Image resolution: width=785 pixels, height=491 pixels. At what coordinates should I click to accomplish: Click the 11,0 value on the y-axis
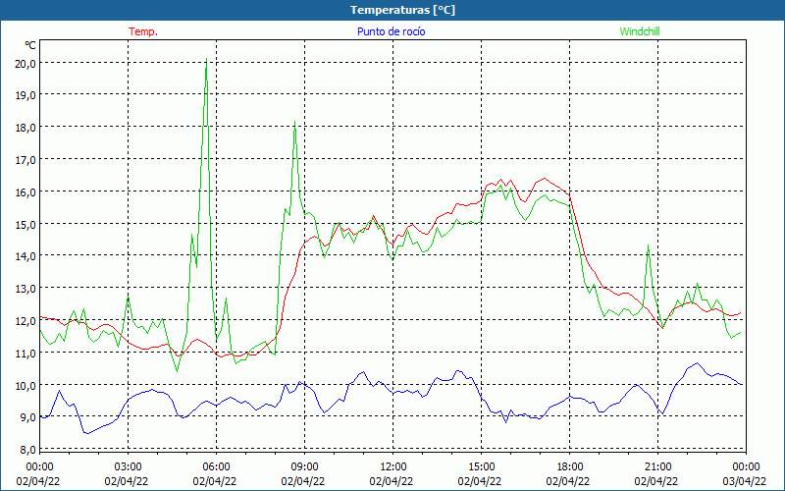(x=26, y=354)
